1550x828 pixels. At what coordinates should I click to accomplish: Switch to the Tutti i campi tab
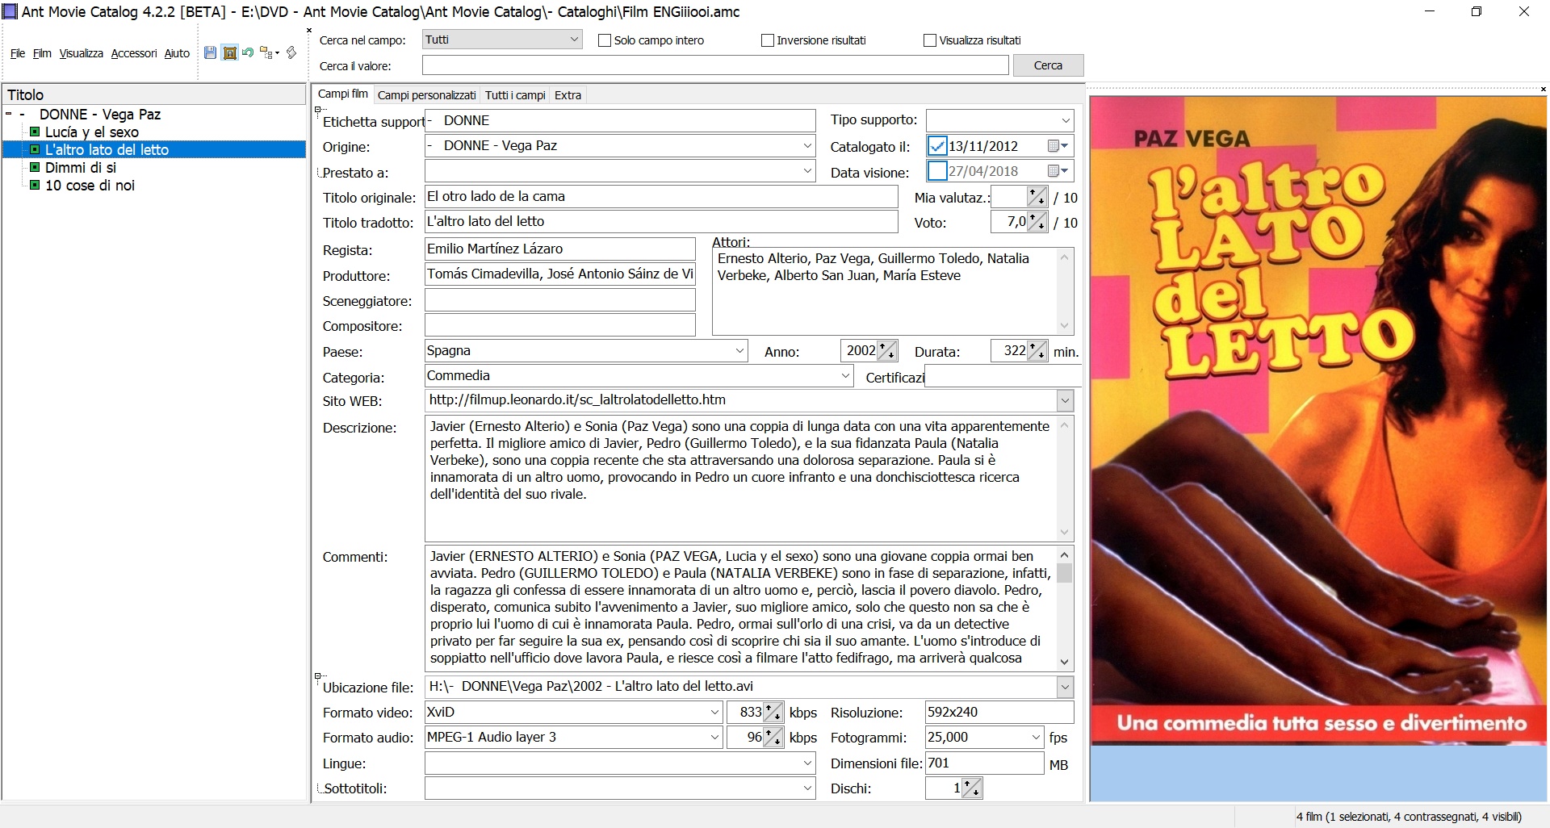click(x=515, y=95)
